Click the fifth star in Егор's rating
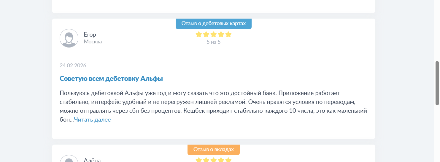The height and width of the screenshot is (162, 440). (228, 35)
